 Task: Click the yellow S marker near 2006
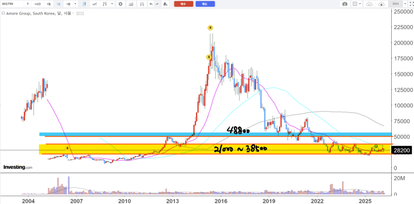tap(67, 148)
